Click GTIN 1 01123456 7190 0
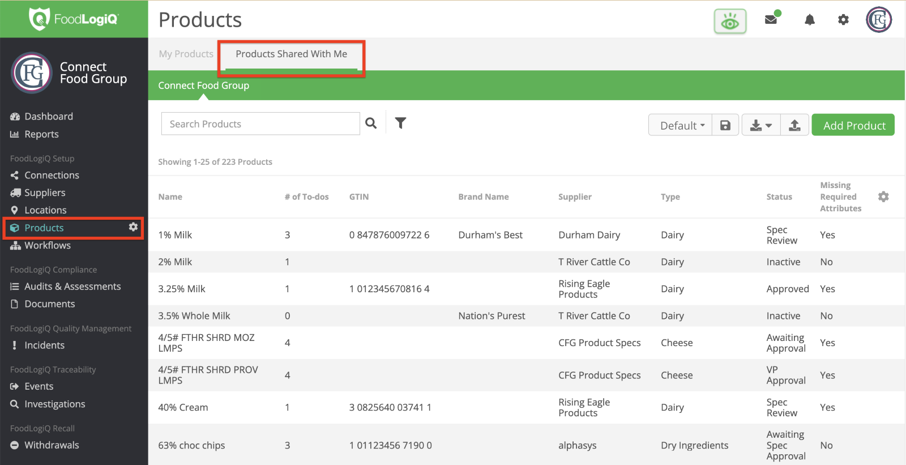 point(391,445)
